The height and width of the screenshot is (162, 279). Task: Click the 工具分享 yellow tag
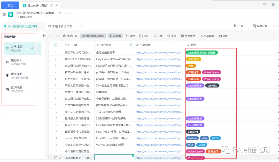click(193, 59)
